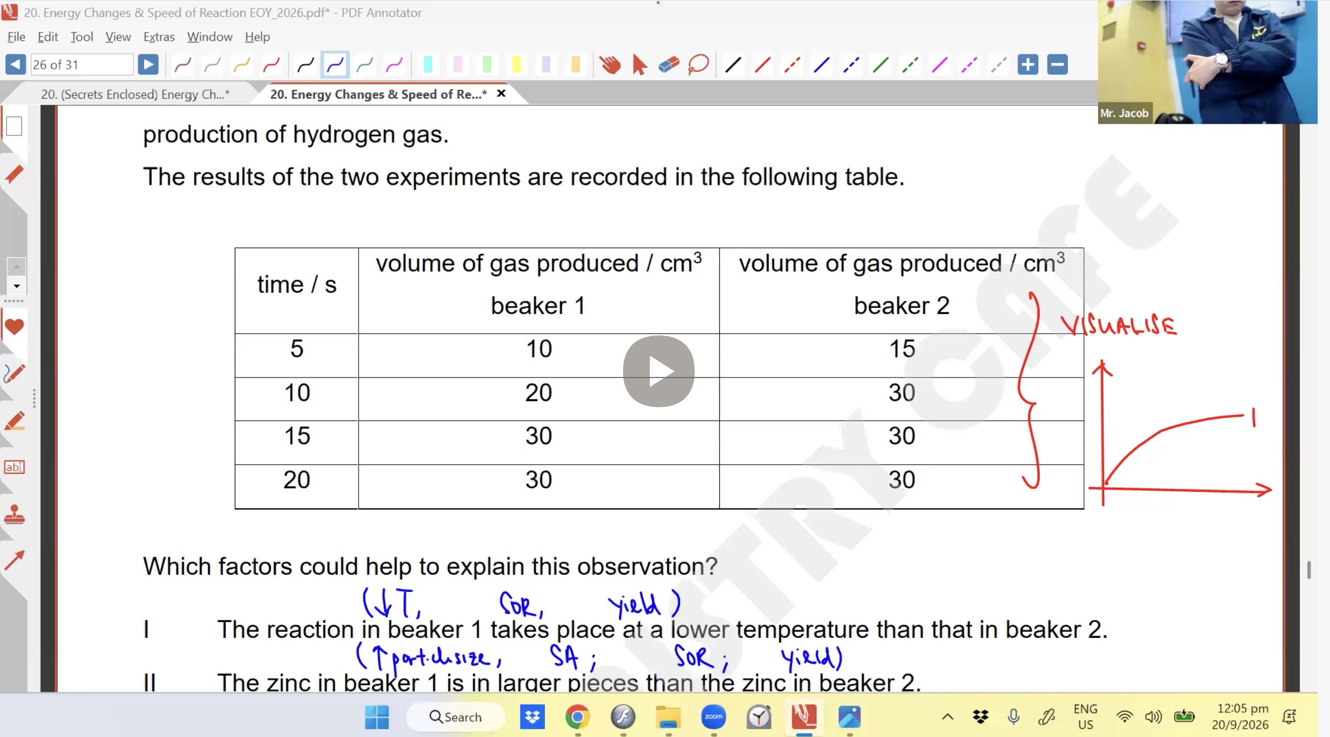Open the Edit menu
Image resolution: width=1330 pixels, height=737 pixels.
[x=48, y=37]
